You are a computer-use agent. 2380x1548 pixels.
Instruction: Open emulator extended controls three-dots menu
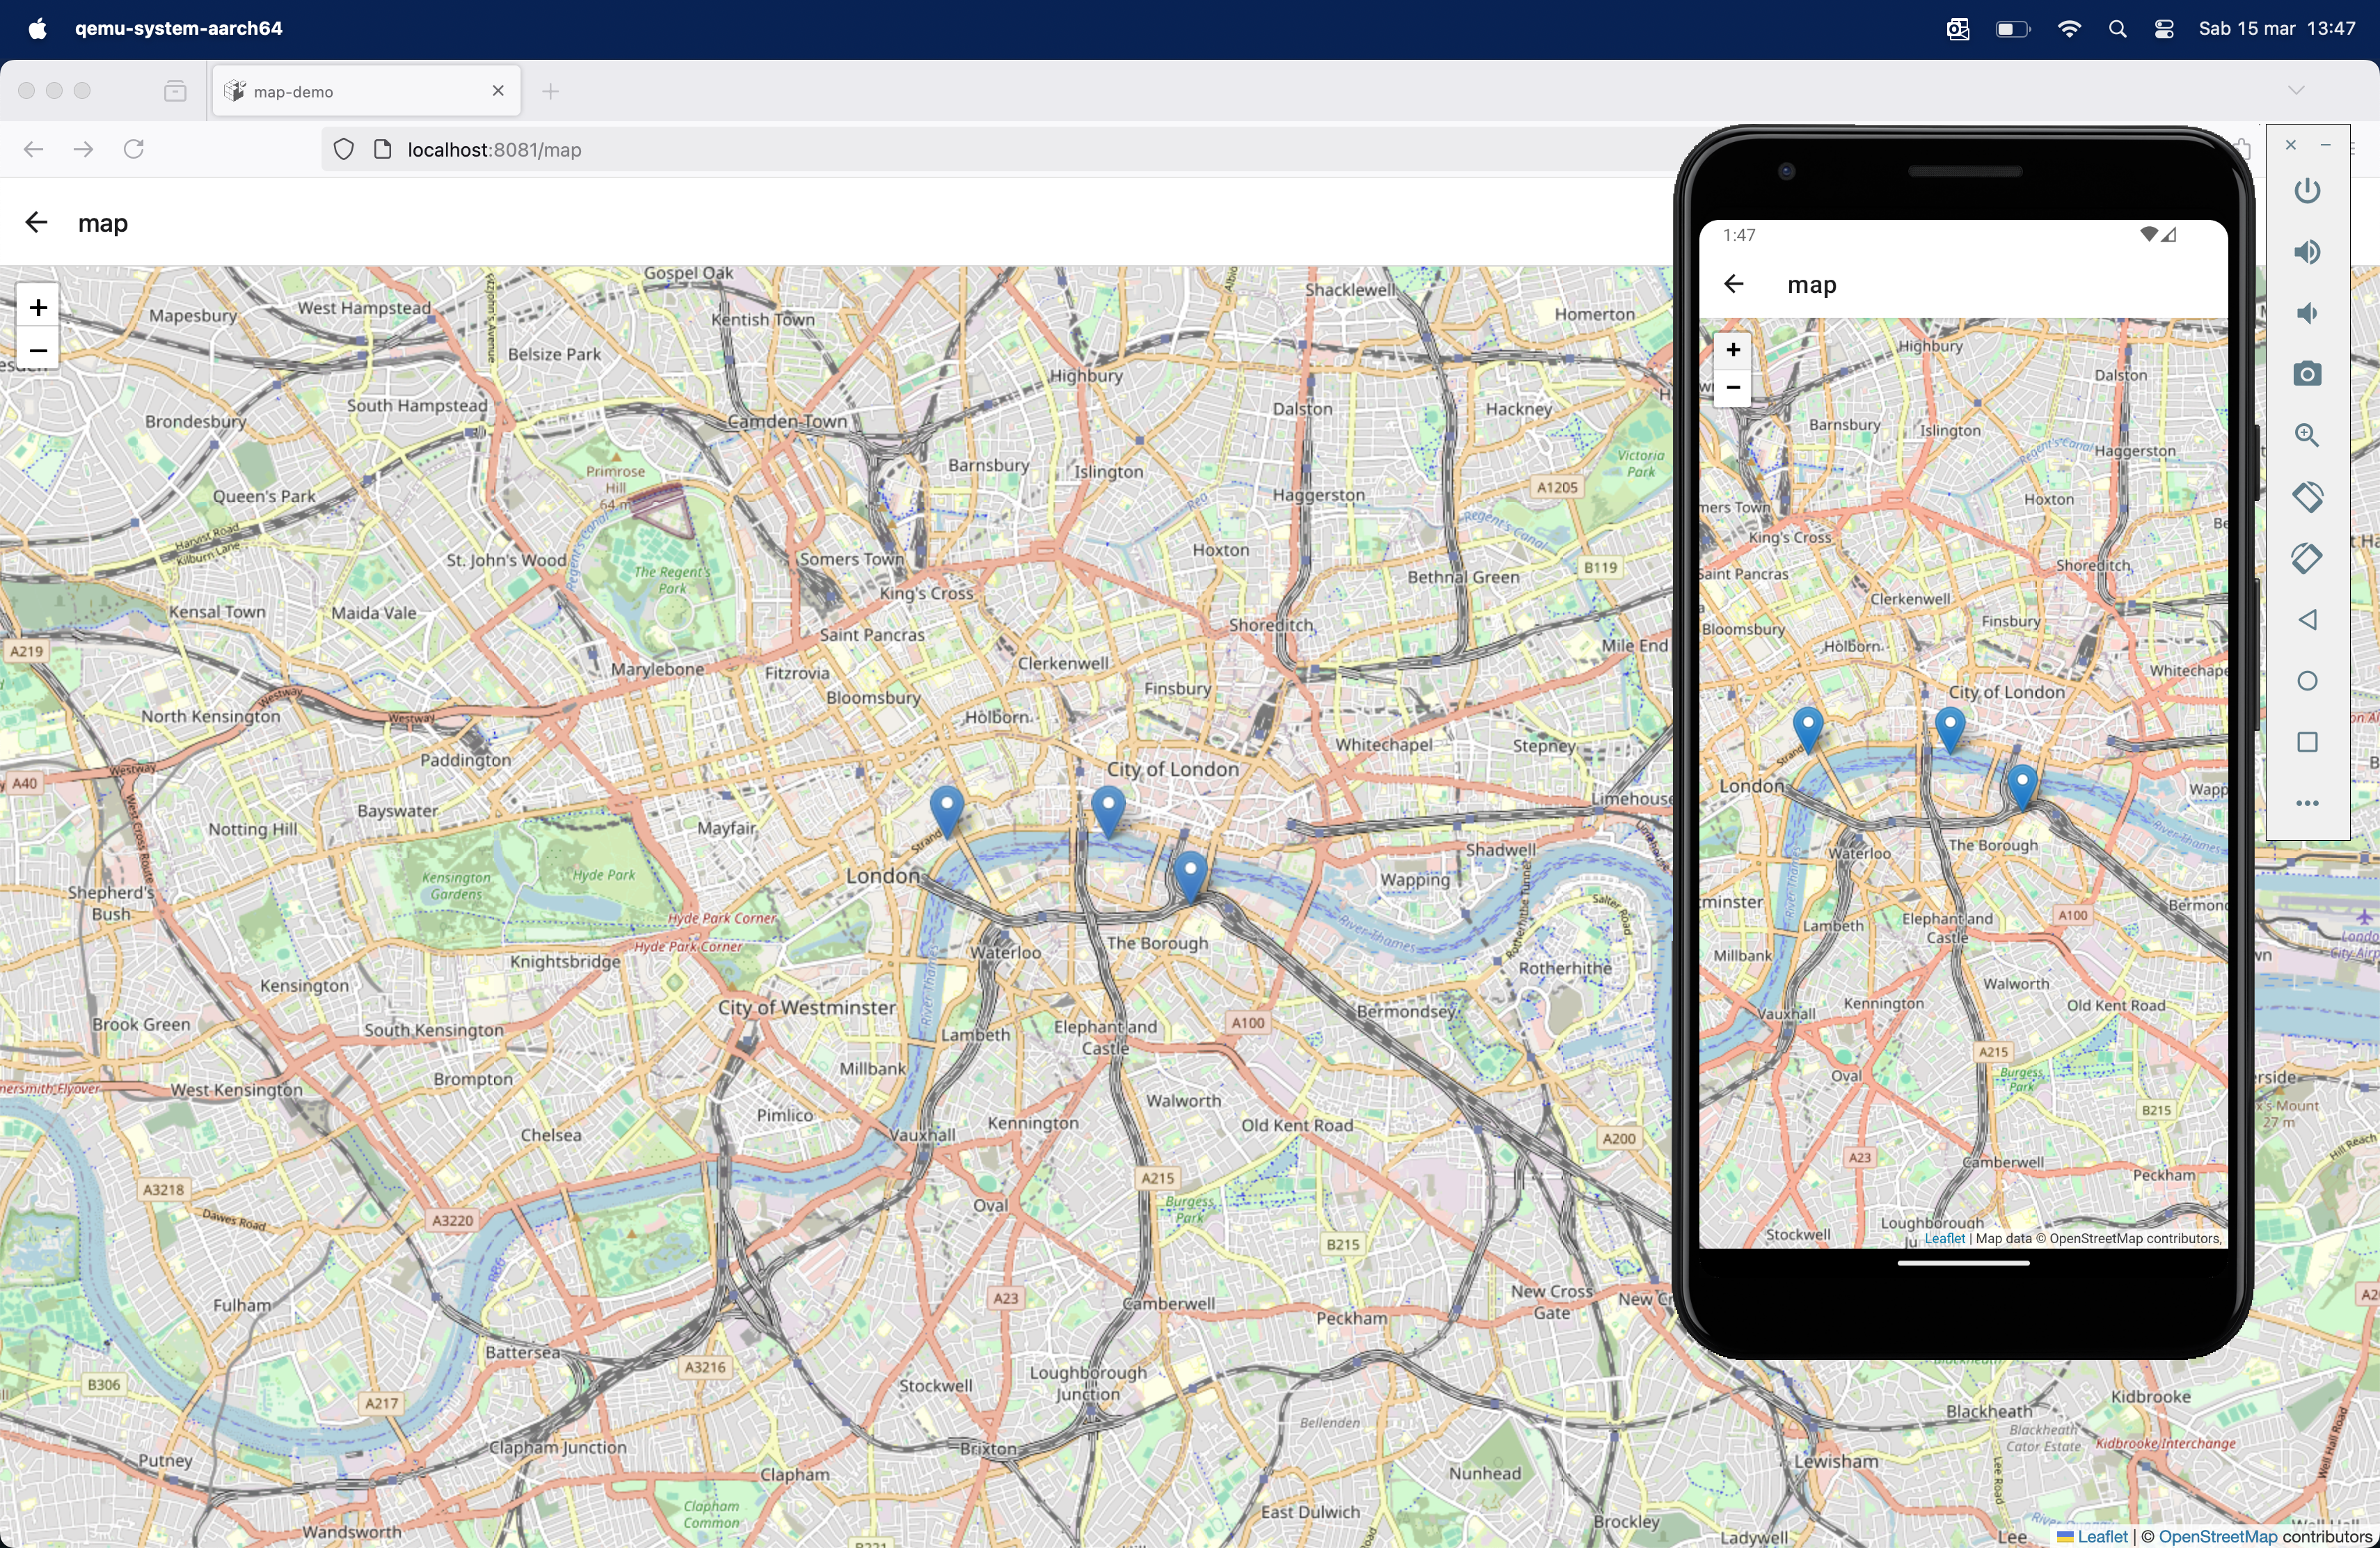click(x=2307, y=803)
